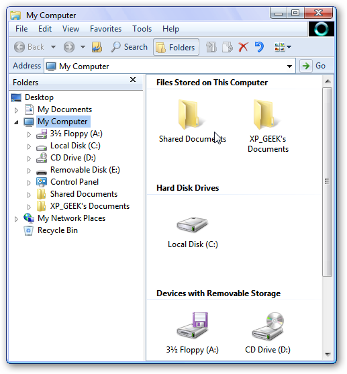The height and width of the screenshot is (374, 347).
Task: Open the Forward history dropdown arrow
Action: pos(83,47)
